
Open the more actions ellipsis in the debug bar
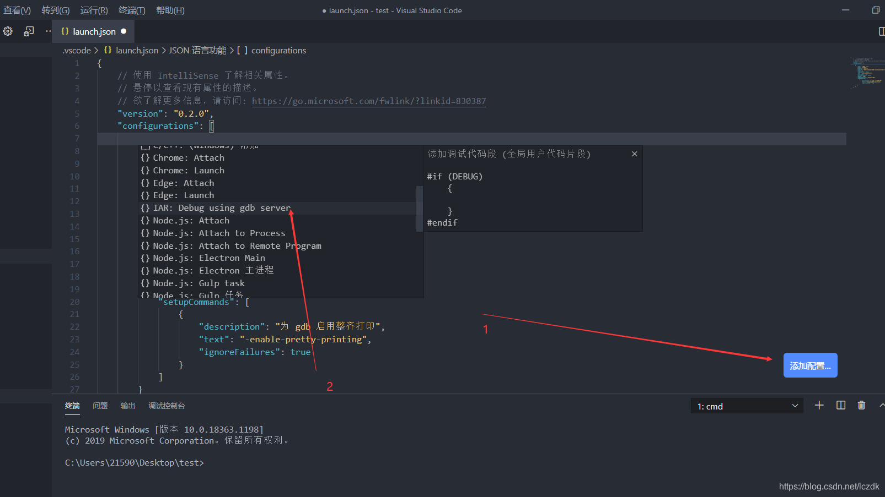coord(48,31)
